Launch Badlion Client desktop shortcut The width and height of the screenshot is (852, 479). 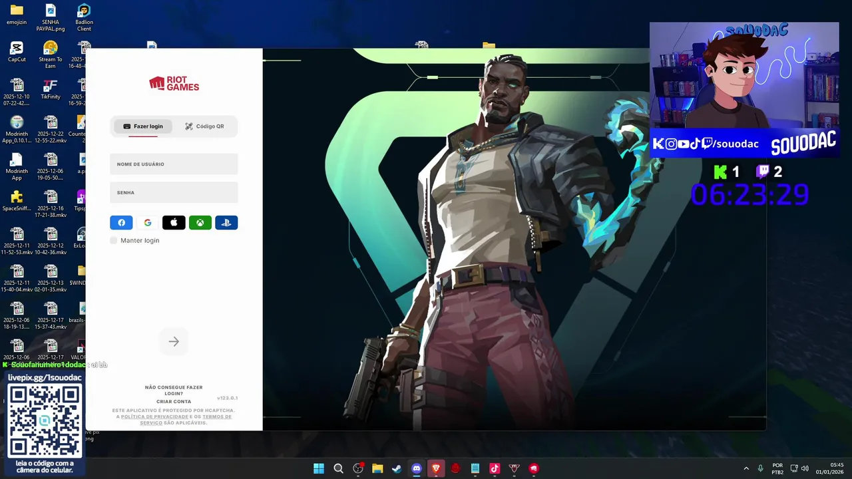pos(84,18)
